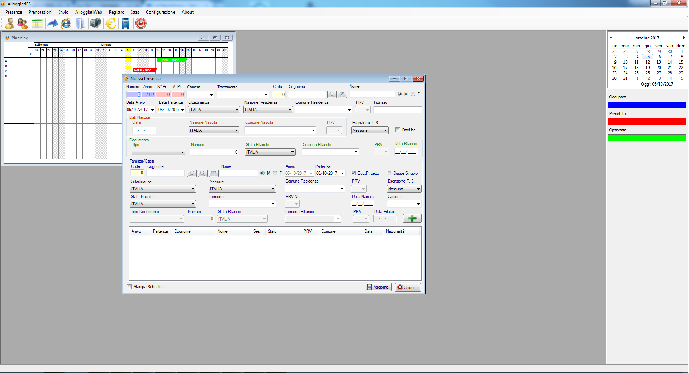This screenshot has height=373, width=689.
Task: Click the blue folder register icon
Action: (x=80, y=23)
